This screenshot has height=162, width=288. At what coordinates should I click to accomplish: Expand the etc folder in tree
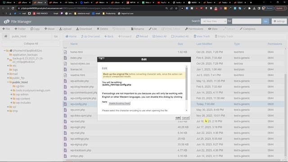click(8, 66)
